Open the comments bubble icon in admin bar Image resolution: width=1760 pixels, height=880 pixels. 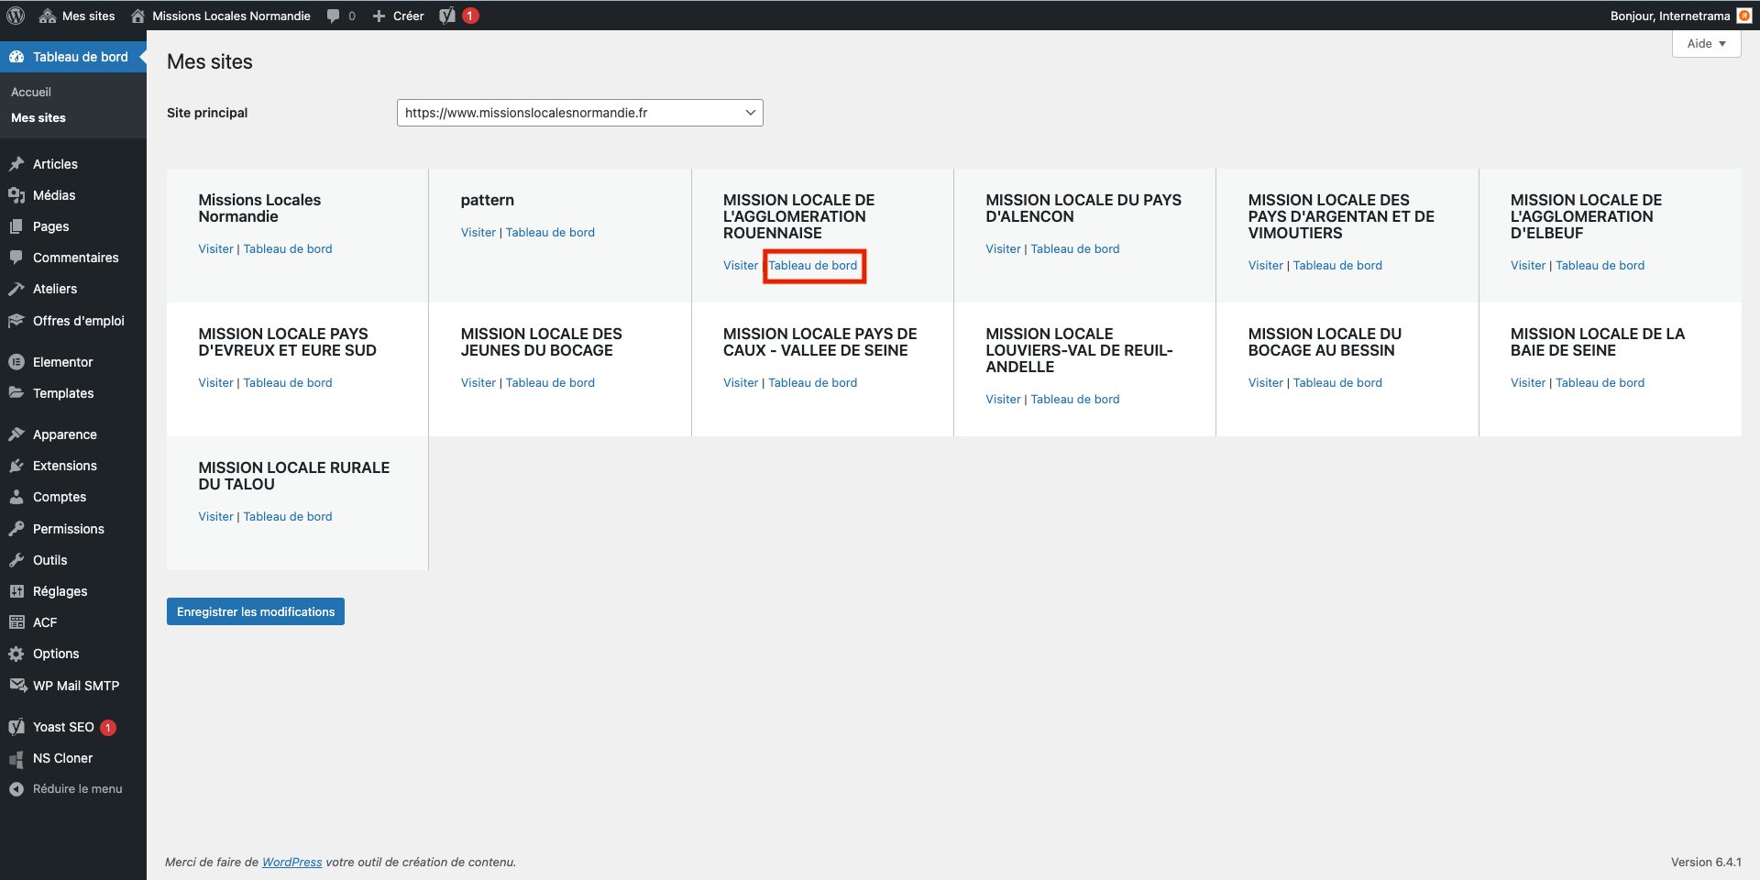[x=334, y=16]
